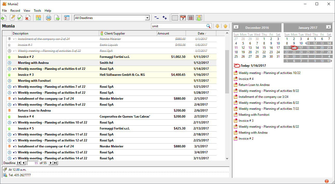The width and height of the screenshot is (335, 184).
Task: Sort by Date column header
Action: (x=201, y=33)
